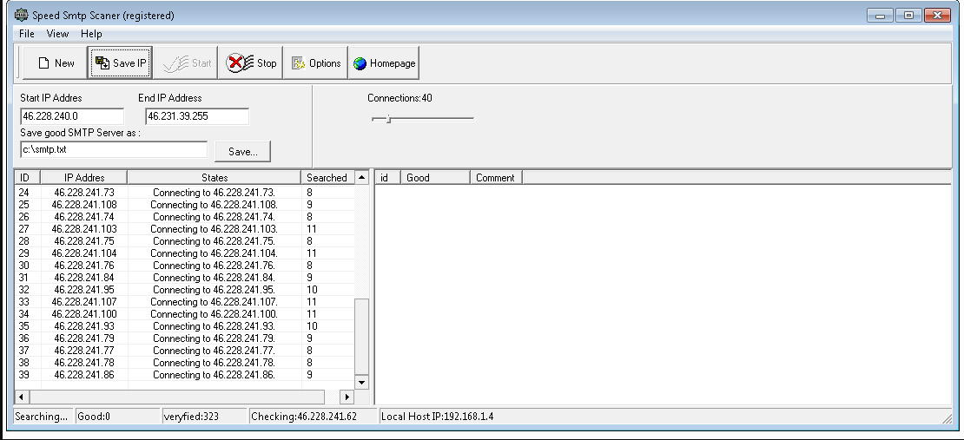Screen dimensions: 964x440
Task: Click the Checking:46.228.241.62 status entry
Action: click(x=313, y=417)
